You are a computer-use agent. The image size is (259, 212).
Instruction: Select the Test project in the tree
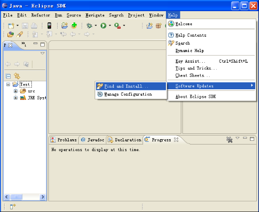coord(26,84)
